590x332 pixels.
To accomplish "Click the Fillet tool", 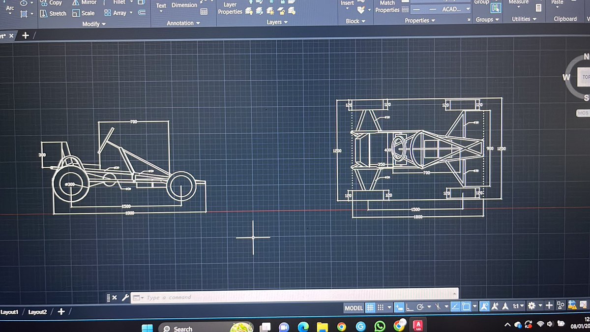I will coord(119,2).
